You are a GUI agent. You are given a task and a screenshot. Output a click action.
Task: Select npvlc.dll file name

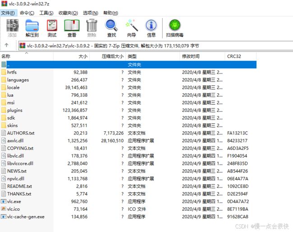(16, 179)
